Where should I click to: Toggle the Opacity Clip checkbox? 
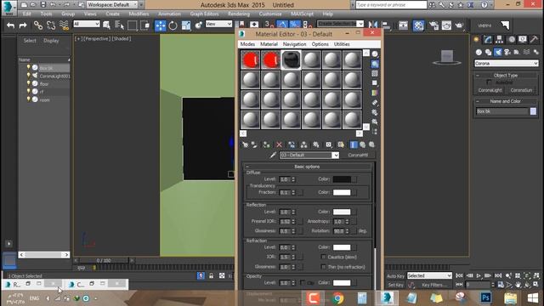303,283
